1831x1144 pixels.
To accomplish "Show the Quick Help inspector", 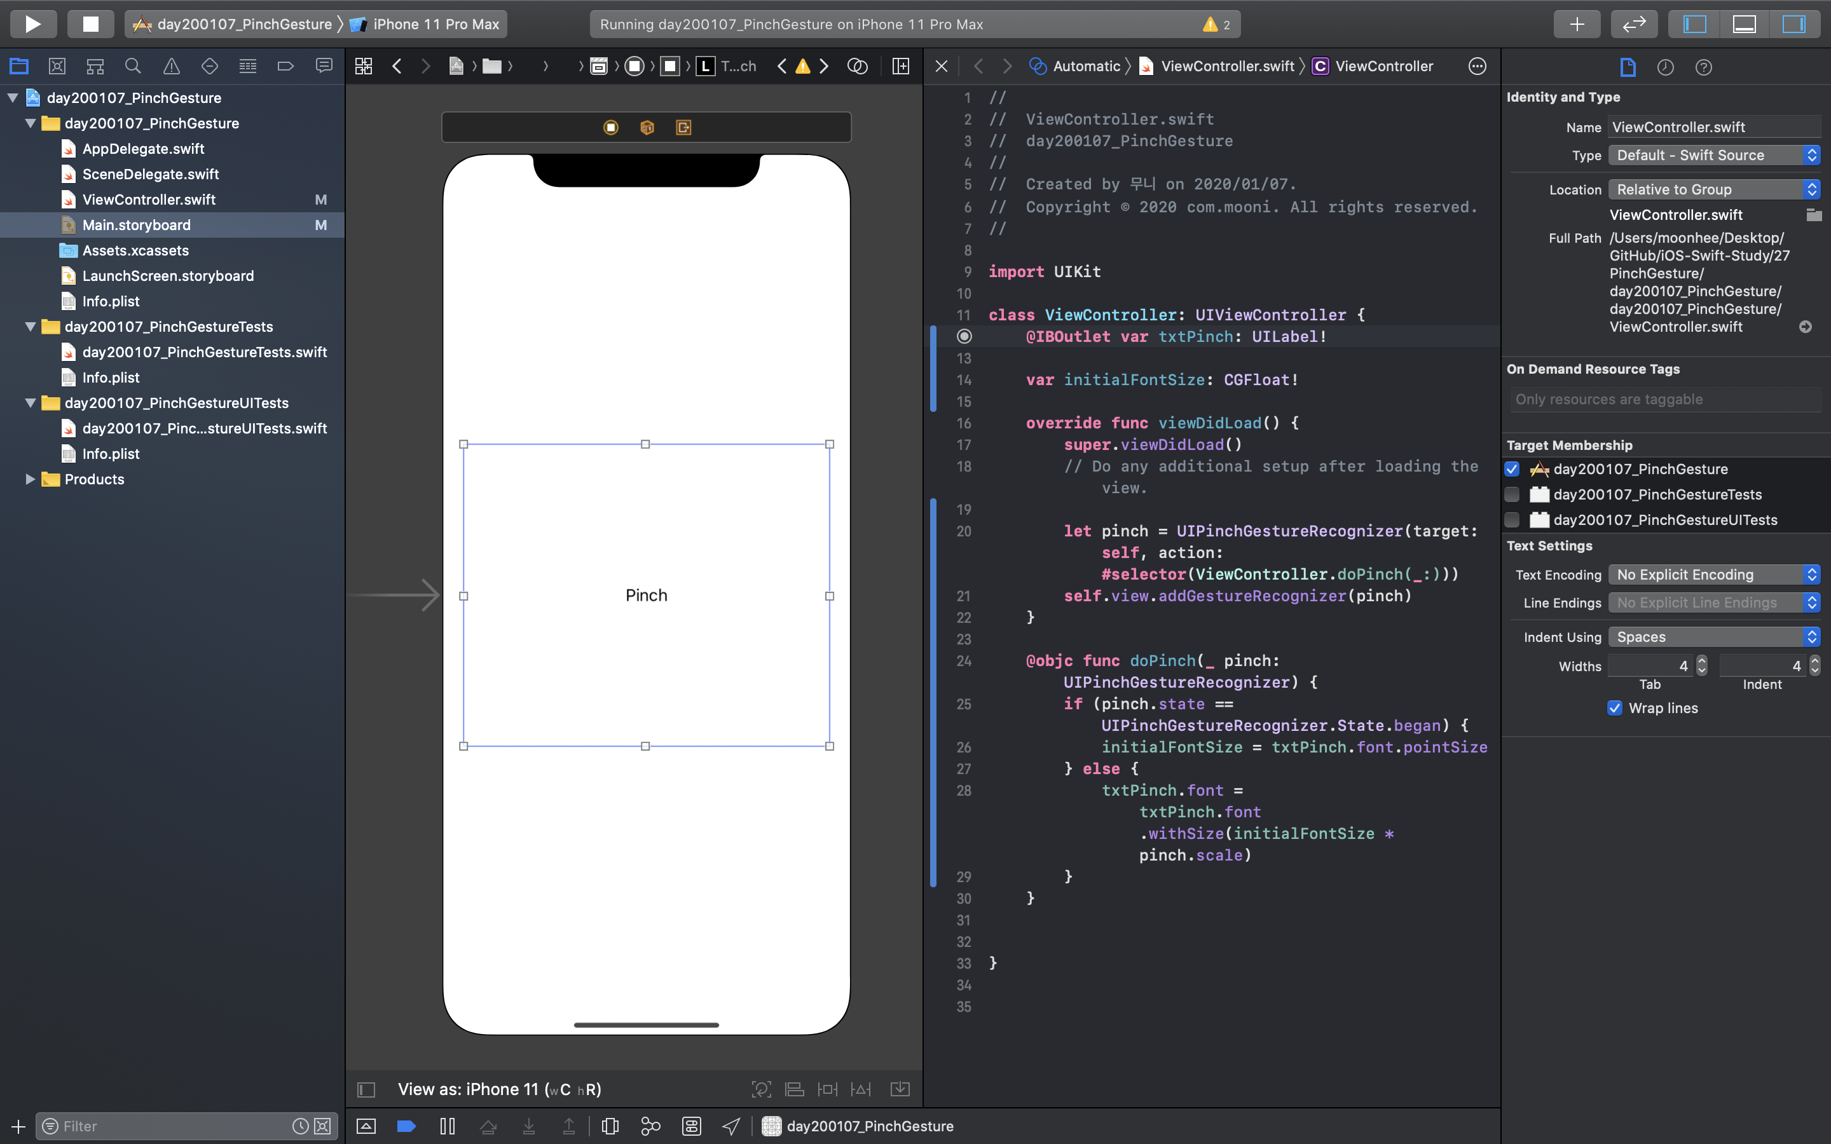I will pyautogui.click(x=1703, y=67).
